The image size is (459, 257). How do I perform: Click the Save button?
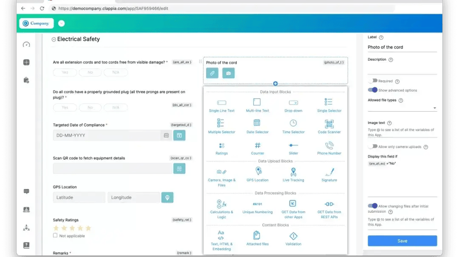point(402,241)
